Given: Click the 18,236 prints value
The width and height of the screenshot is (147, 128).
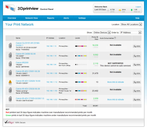Looking at the screenshot, I should [x=95, y=45].
